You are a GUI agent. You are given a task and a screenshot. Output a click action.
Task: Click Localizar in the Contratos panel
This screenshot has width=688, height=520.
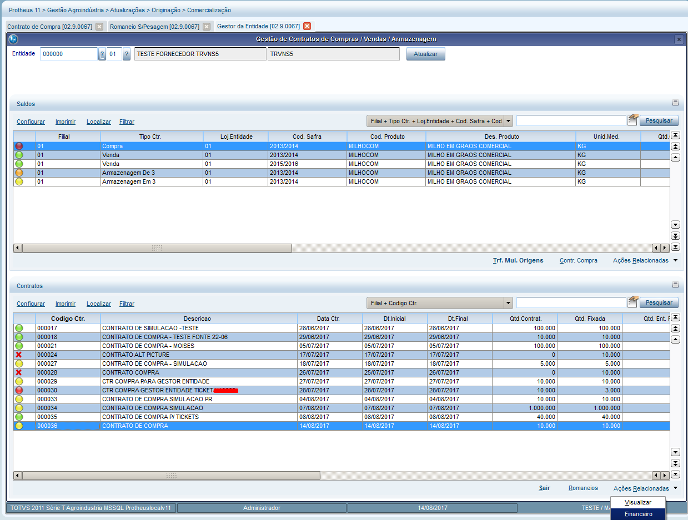(99, 304)
